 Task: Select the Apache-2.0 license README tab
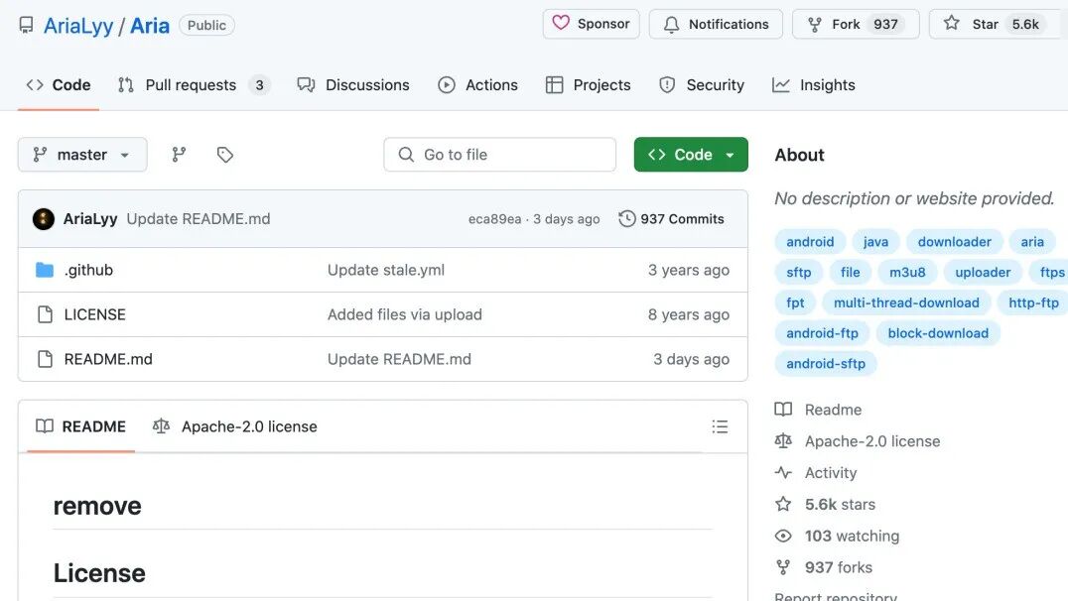click(235, 426)
